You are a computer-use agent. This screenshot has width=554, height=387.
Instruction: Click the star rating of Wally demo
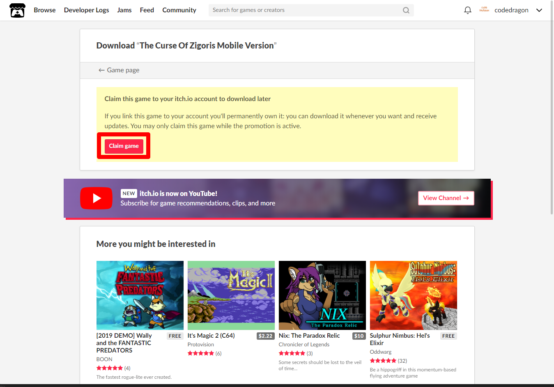point(110,368)
